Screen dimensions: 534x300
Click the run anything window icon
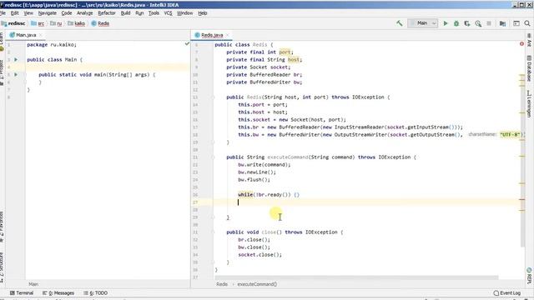[x=516, y=23]
